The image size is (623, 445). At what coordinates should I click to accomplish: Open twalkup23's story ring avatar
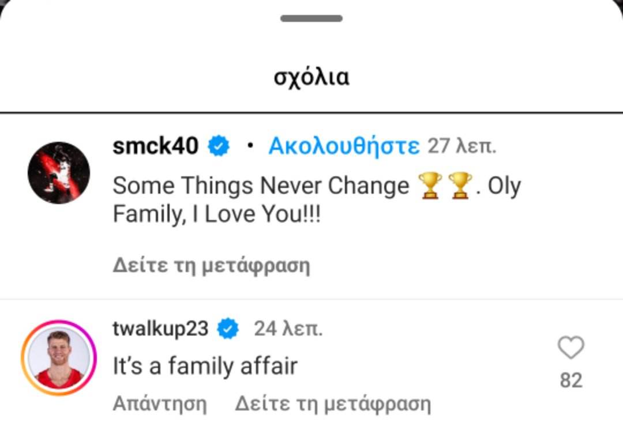[x=59, y=357]
